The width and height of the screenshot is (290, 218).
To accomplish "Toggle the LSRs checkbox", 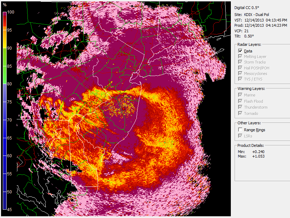I will (240, 136).
